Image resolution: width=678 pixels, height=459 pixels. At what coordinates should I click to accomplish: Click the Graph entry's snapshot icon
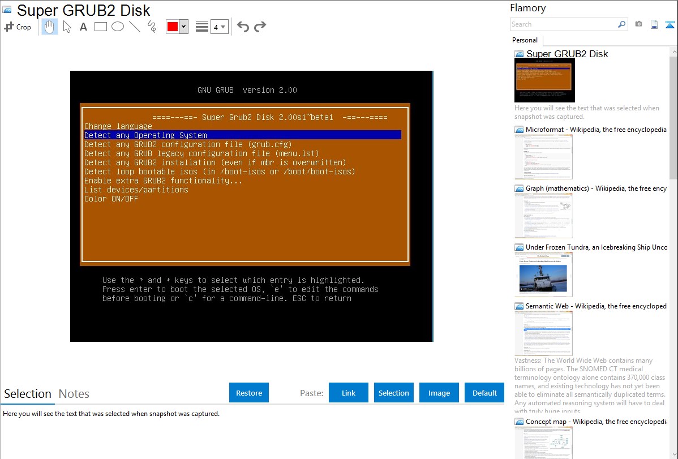[519, 188]
